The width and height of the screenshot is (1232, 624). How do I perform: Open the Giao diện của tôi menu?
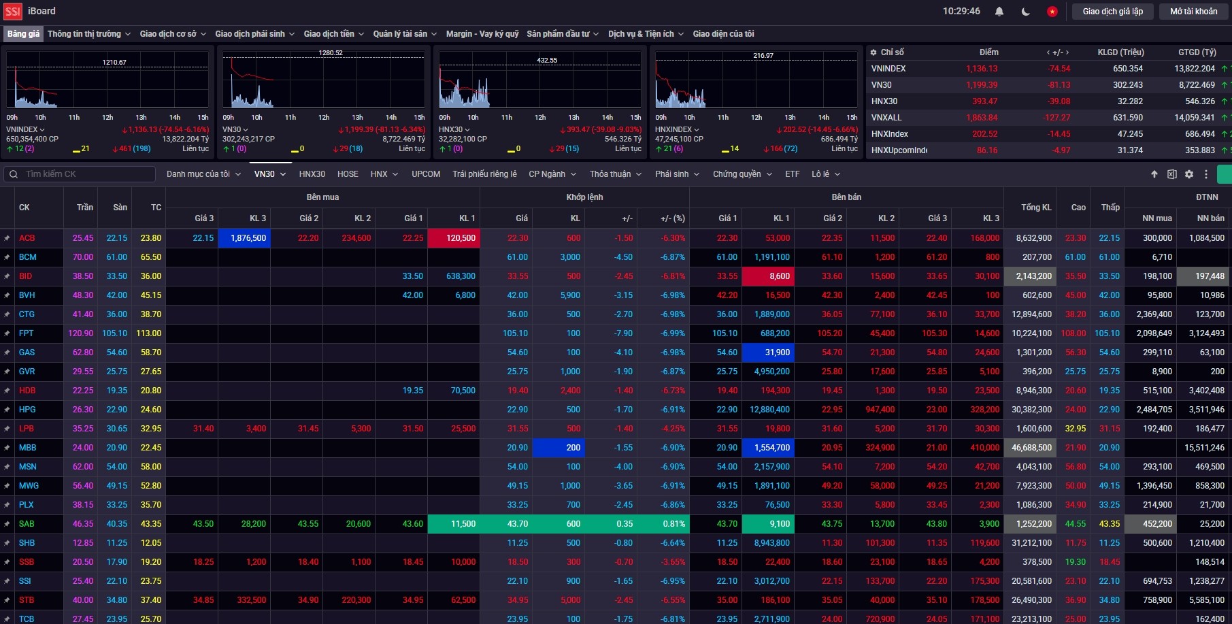pyautogui.click(x=723, y=34)
